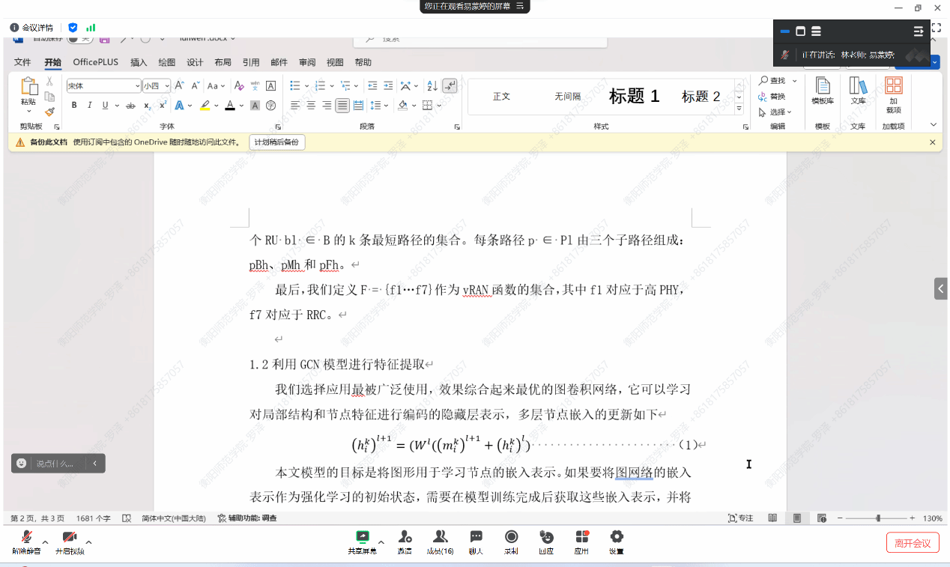
Task: Click the 共享屏幕 share screen button
Action: 363,541
